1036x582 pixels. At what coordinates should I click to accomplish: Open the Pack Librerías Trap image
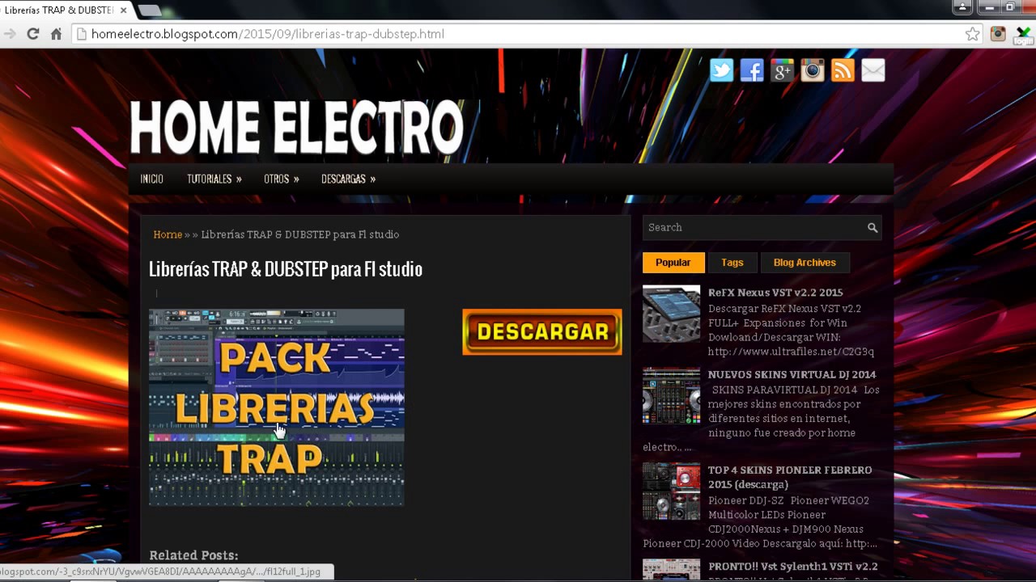coord(276,407)
